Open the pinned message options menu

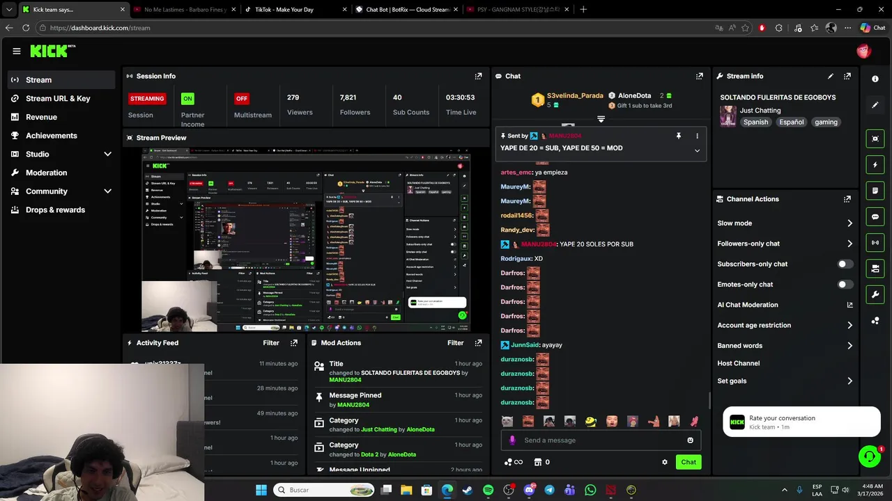697,136
